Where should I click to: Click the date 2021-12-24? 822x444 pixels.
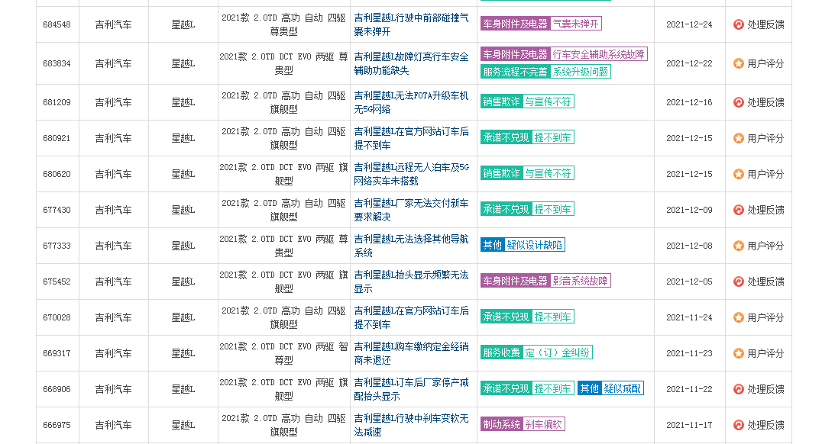[689, 24]
